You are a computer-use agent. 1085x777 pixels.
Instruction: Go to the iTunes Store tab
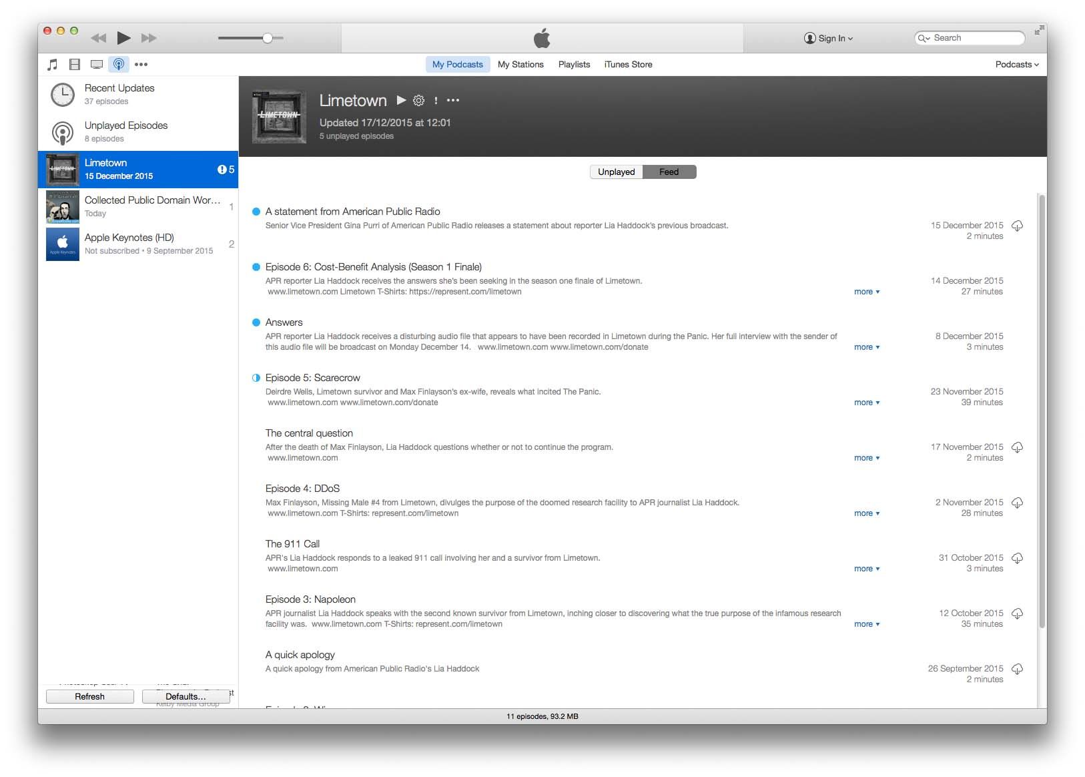tap(628, 65)
